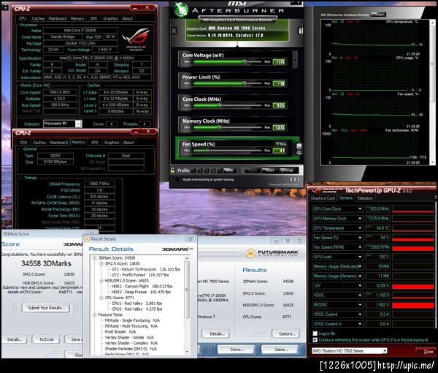
Task: Click Details button in left 3DMark Score window
Action: pos(15,339)
